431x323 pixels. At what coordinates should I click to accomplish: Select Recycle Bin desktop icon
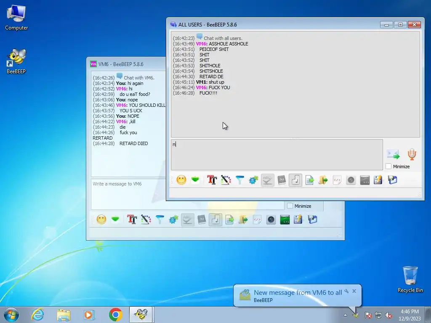click(410, 279)
